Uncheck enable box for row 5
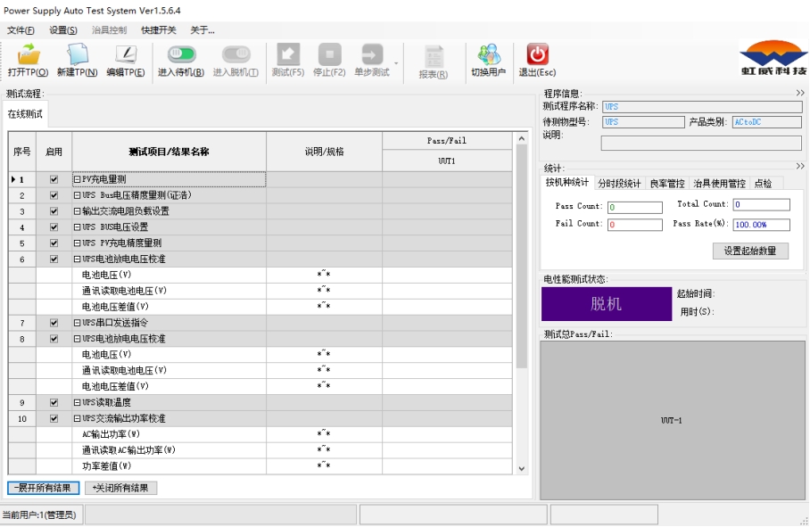The height and width of the screenshot is (527, 810). [x=54, y=243]
